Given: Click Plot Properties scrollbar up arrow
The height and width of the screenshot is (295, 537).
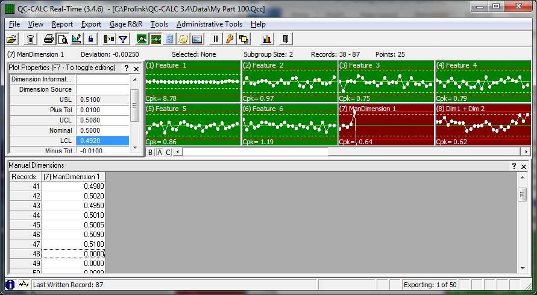Looking at the screenshot, I should pyautogui.click(x=135, y=80).
